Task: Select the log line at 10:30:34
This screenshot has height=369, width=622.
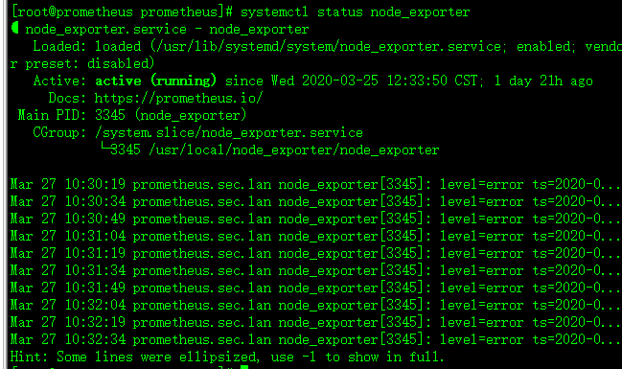Action: 315,201
